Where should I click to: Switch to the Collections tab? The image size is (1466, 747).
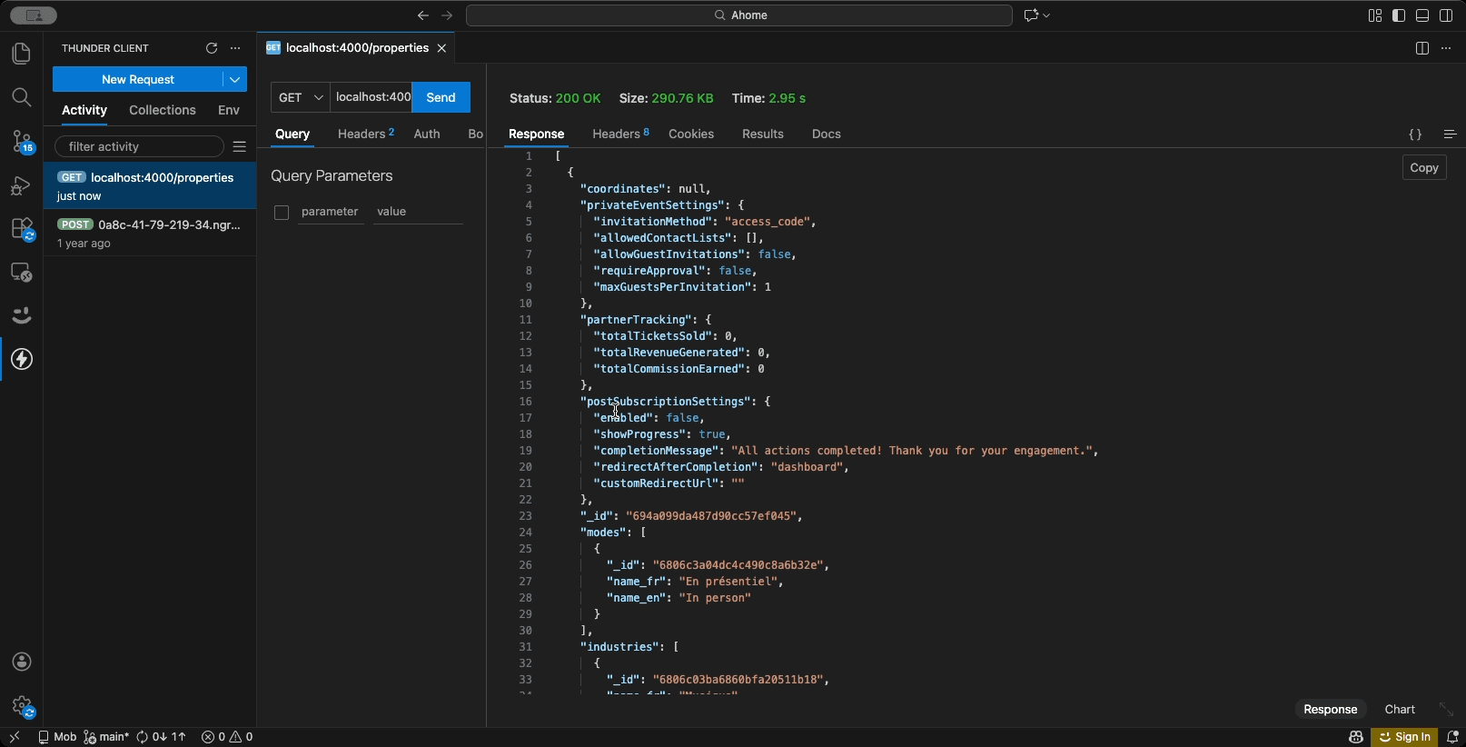pos(163,110)
